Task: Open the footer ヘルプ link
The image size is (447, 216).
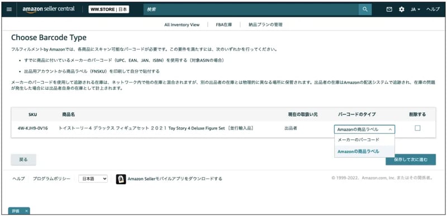Action: [18, 179]
